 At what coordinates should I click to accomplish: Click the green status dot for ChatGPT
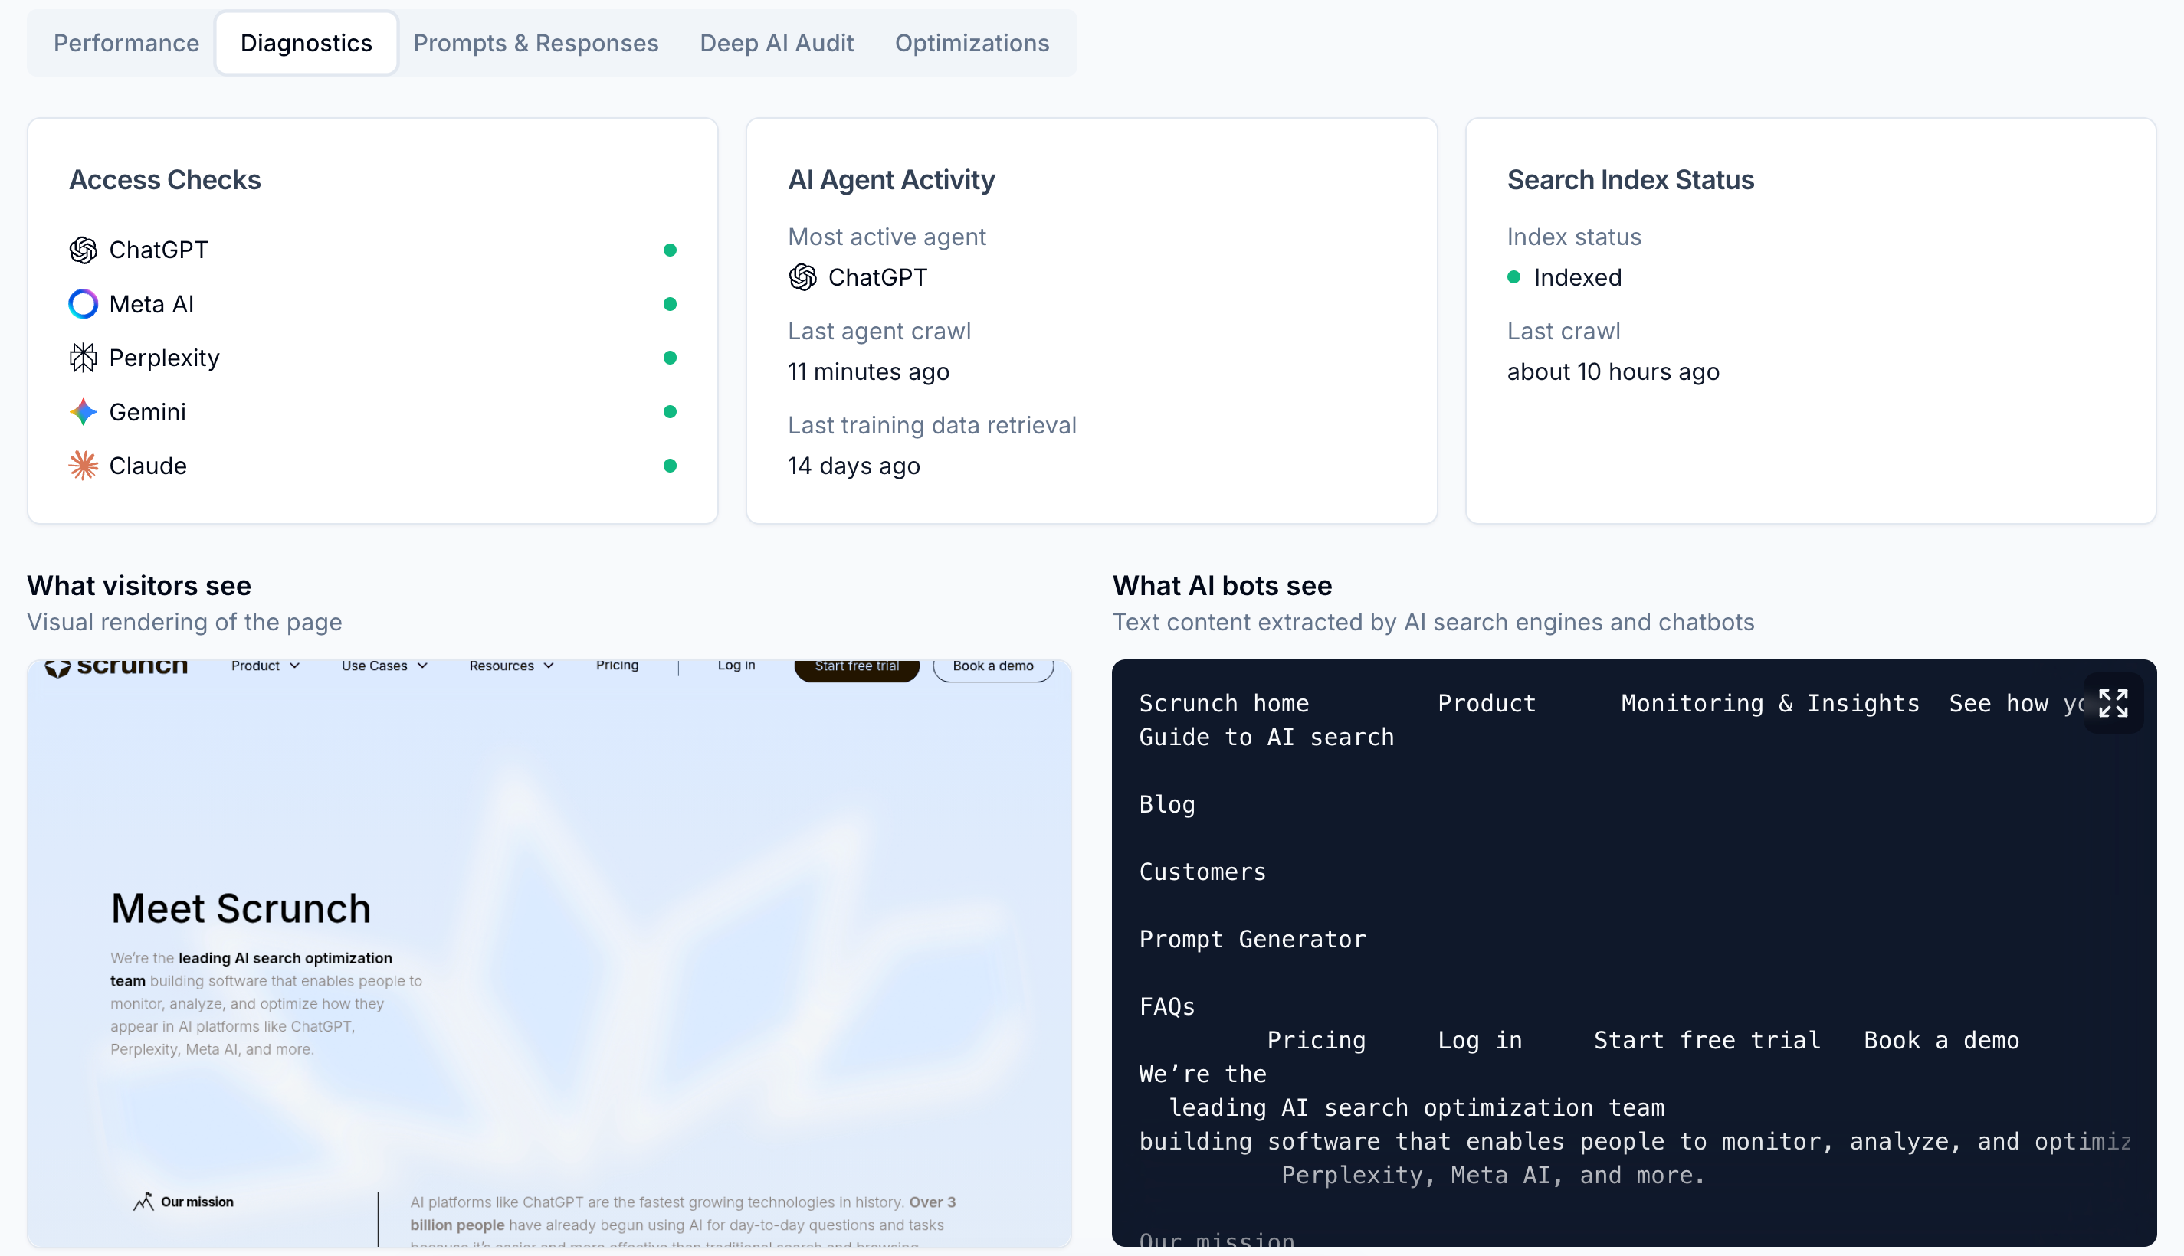670,250
